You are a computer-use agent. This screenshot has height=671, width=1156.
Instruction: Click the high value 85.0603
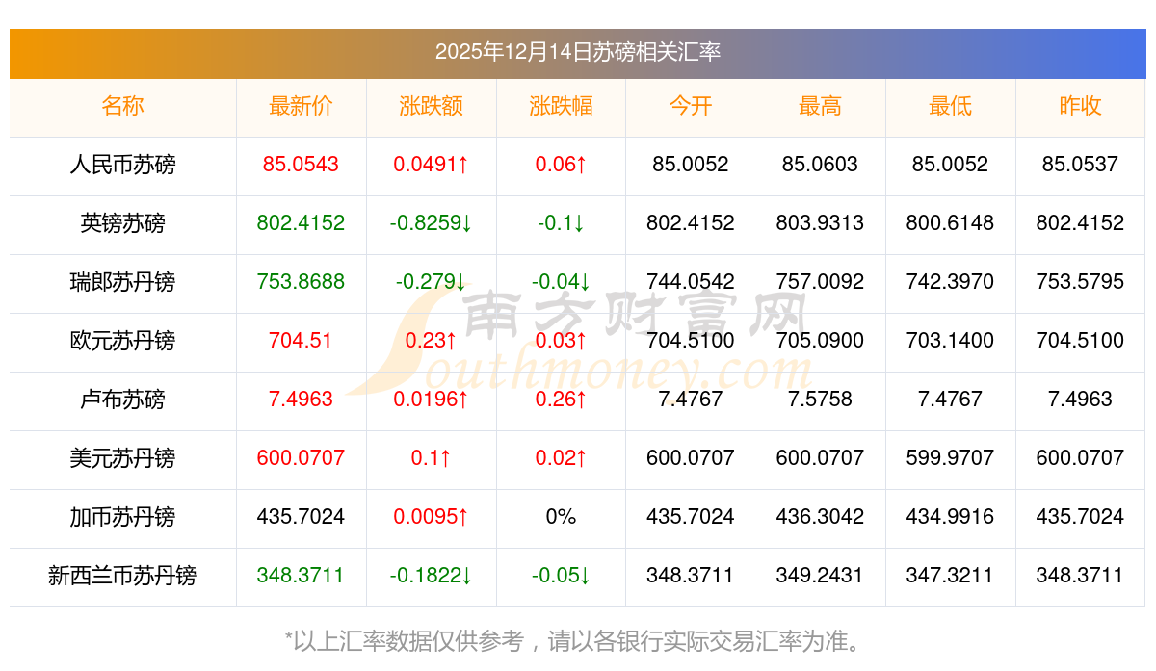point(820,165)
